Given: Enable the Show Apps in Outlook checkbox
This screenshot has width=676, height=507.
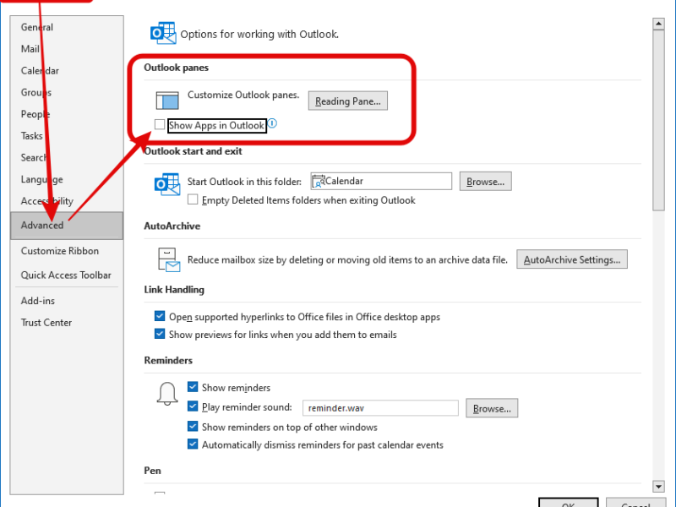Looking at the screenshot, I should (x=160, y=124).
